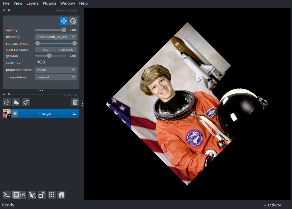Transpose dimensions using the toolbar icon
The width and height of the screenshot is (292, 209).
point(42,195)
